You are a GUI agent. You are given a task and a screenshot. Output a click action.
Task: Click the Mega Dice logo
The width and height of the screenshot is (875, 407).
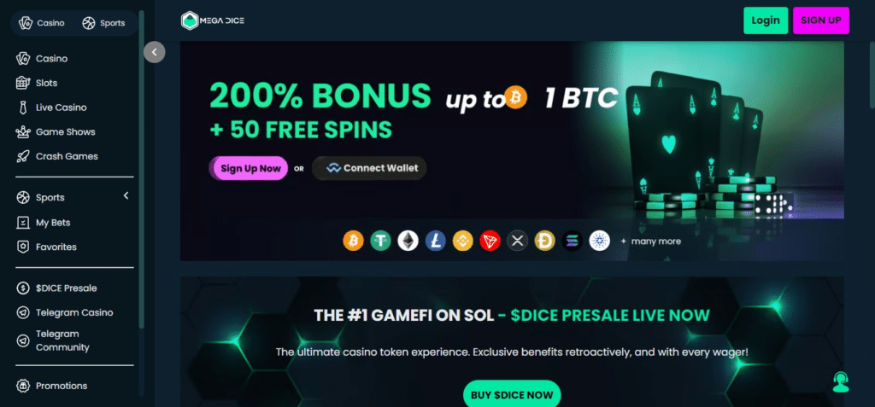[x=213, y=20]
